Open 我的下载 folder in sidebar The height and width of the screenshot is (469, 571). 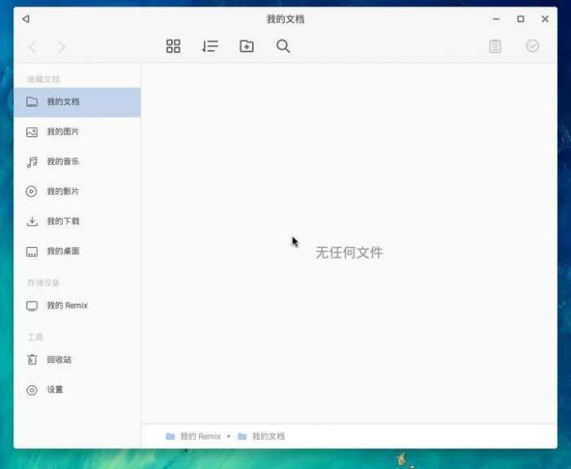[x=77, y=221]
